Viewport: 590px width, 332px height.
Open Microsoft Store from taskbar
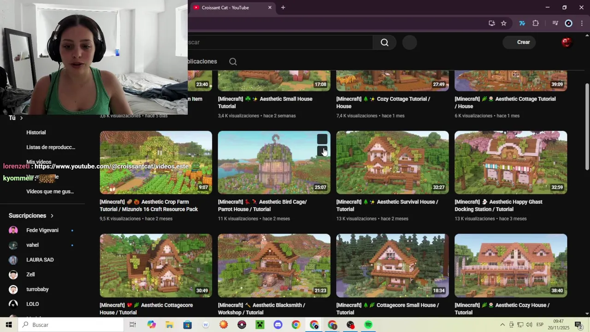click(188, 325)
